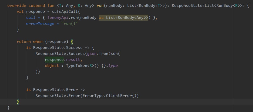Click 'val response' declaration

[31, 12]
